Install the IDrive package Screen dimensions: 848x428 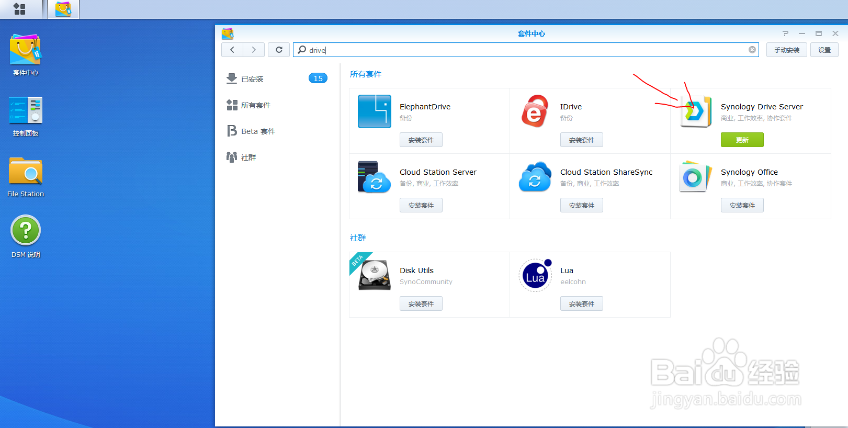(582, 140)
